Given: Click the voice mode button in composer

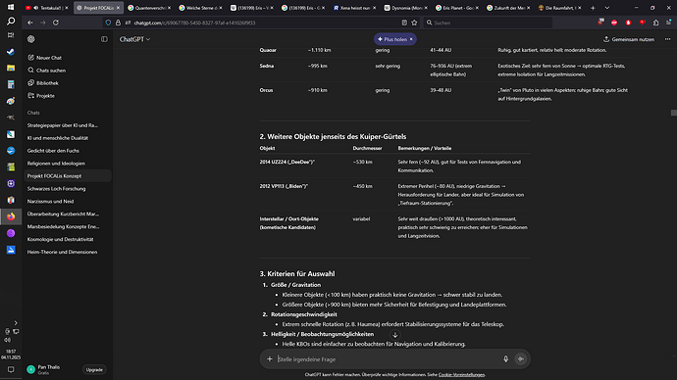Looking at the screenshot, I should coord(521,358).
